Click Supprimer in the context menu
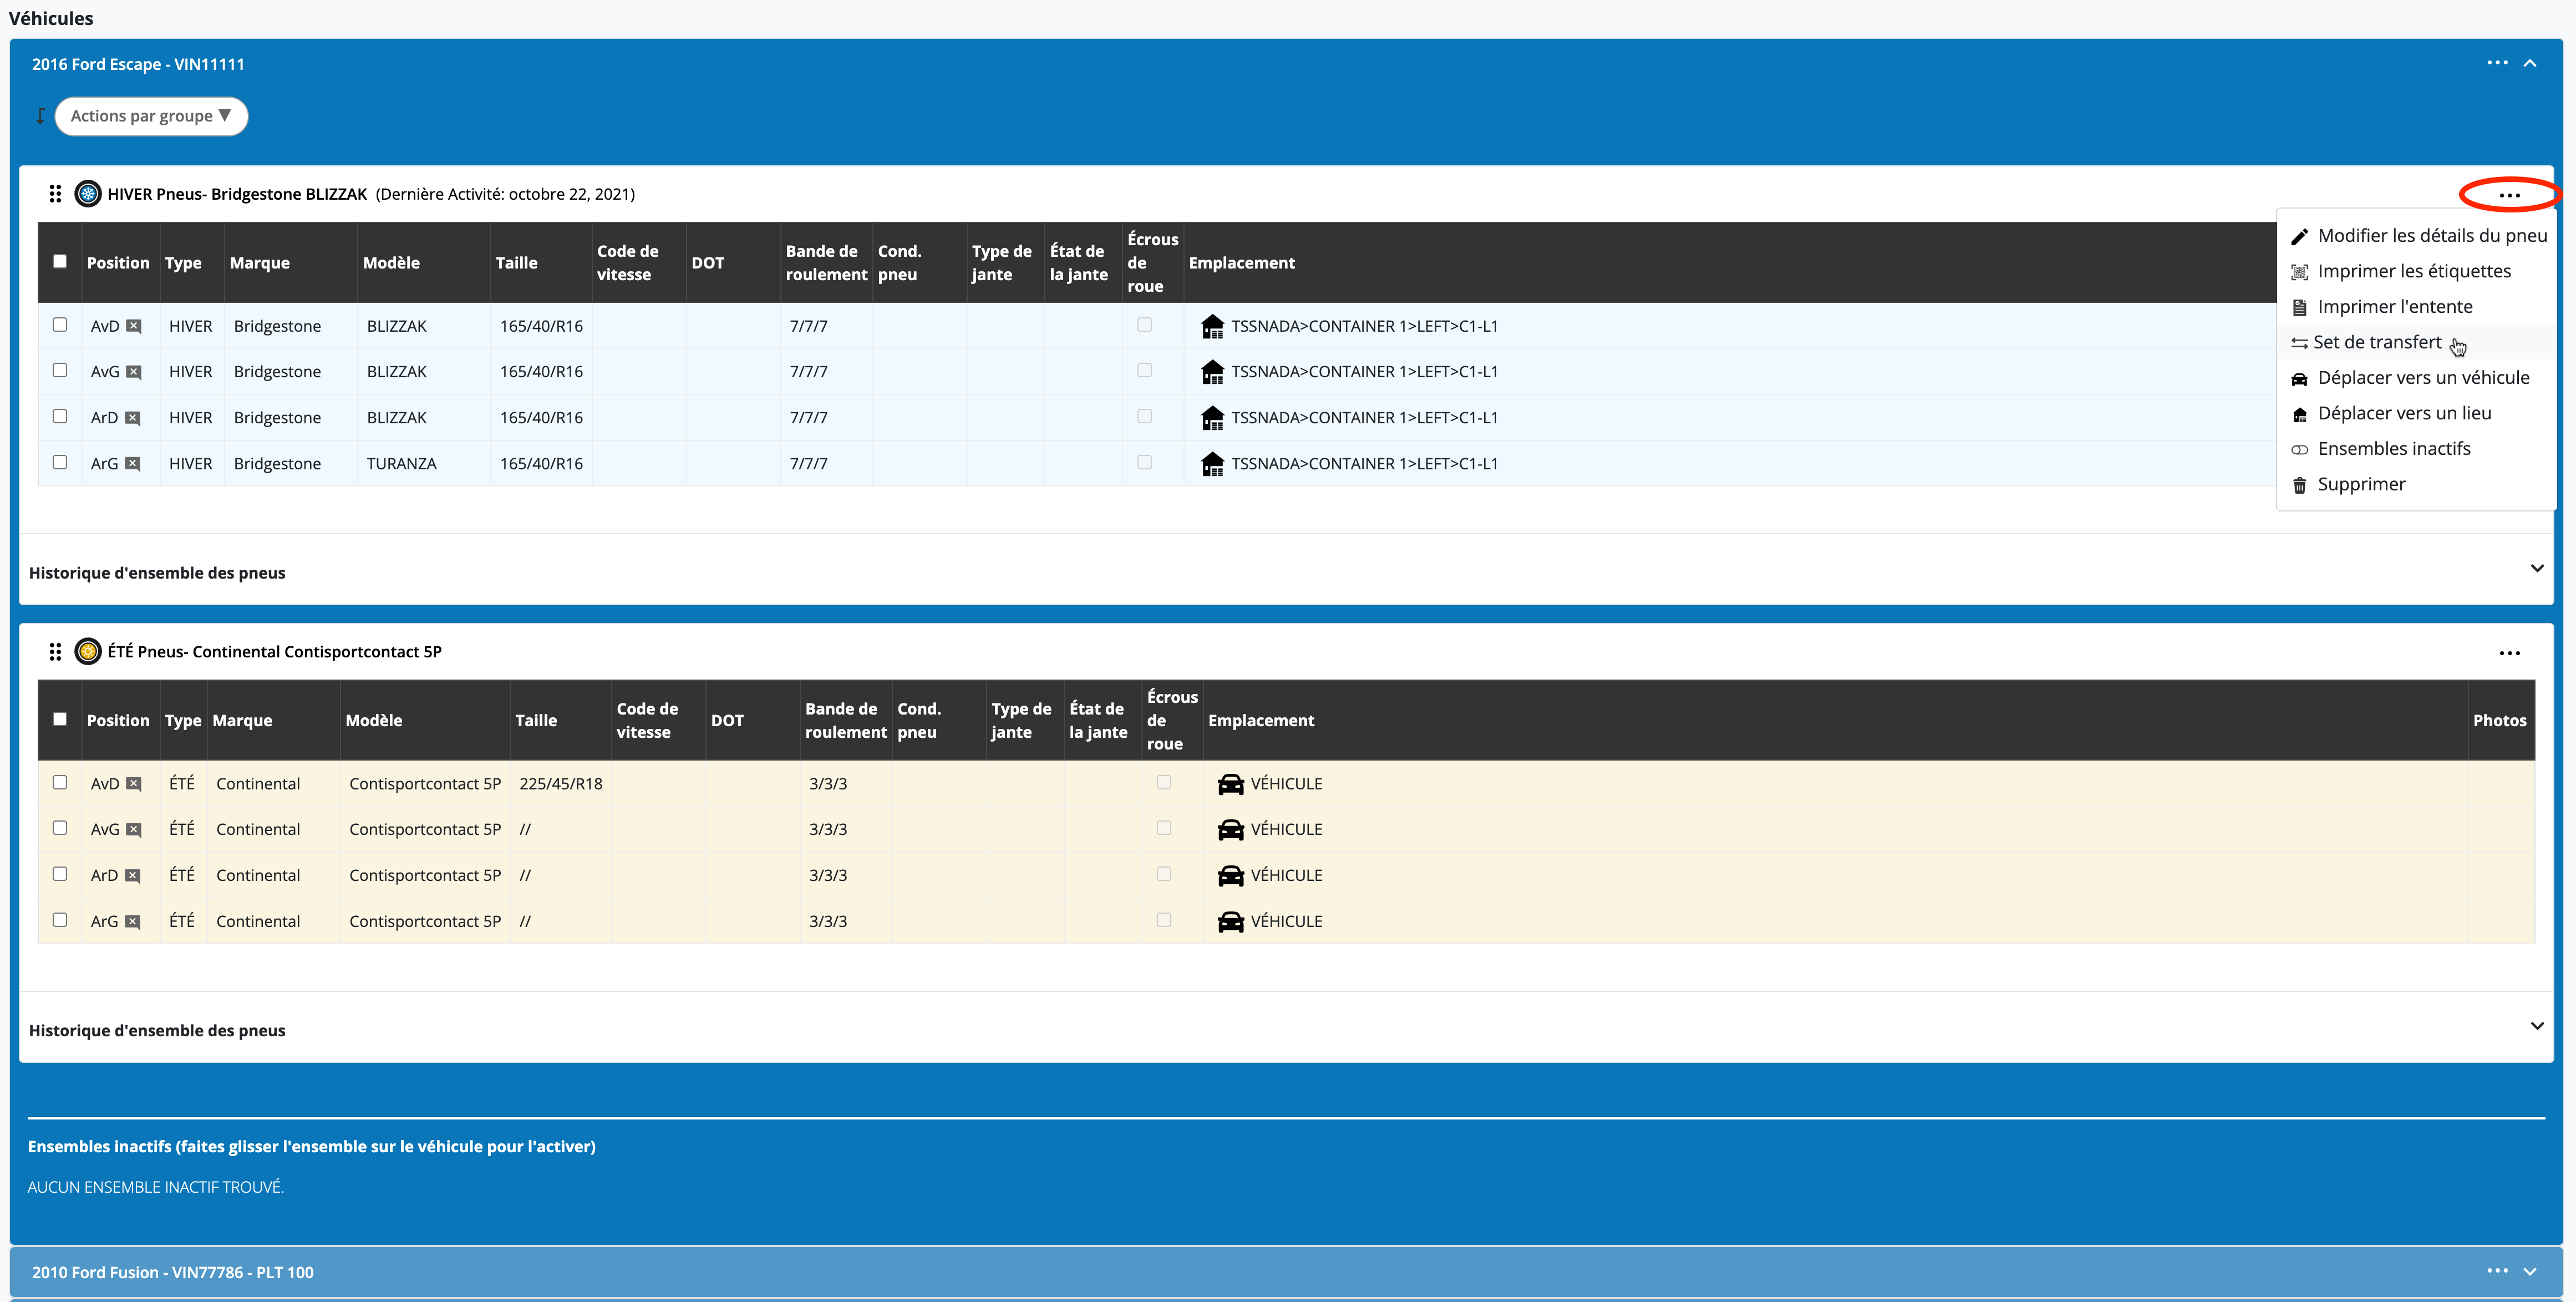The image size is (2576, 1302). [2360, 485]
